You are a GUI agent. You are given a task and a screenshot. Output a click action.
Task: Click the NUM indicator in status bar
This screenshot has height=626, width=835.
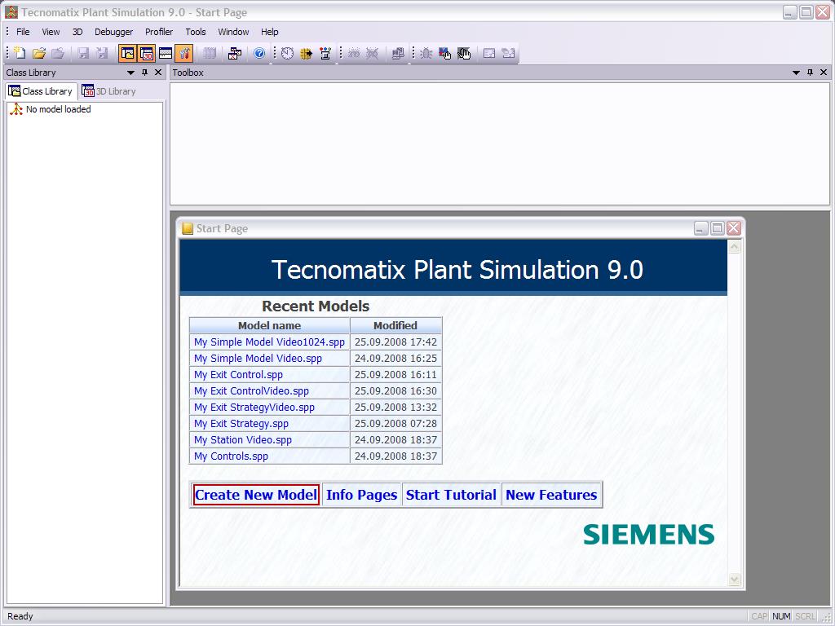tap(781, 616)
